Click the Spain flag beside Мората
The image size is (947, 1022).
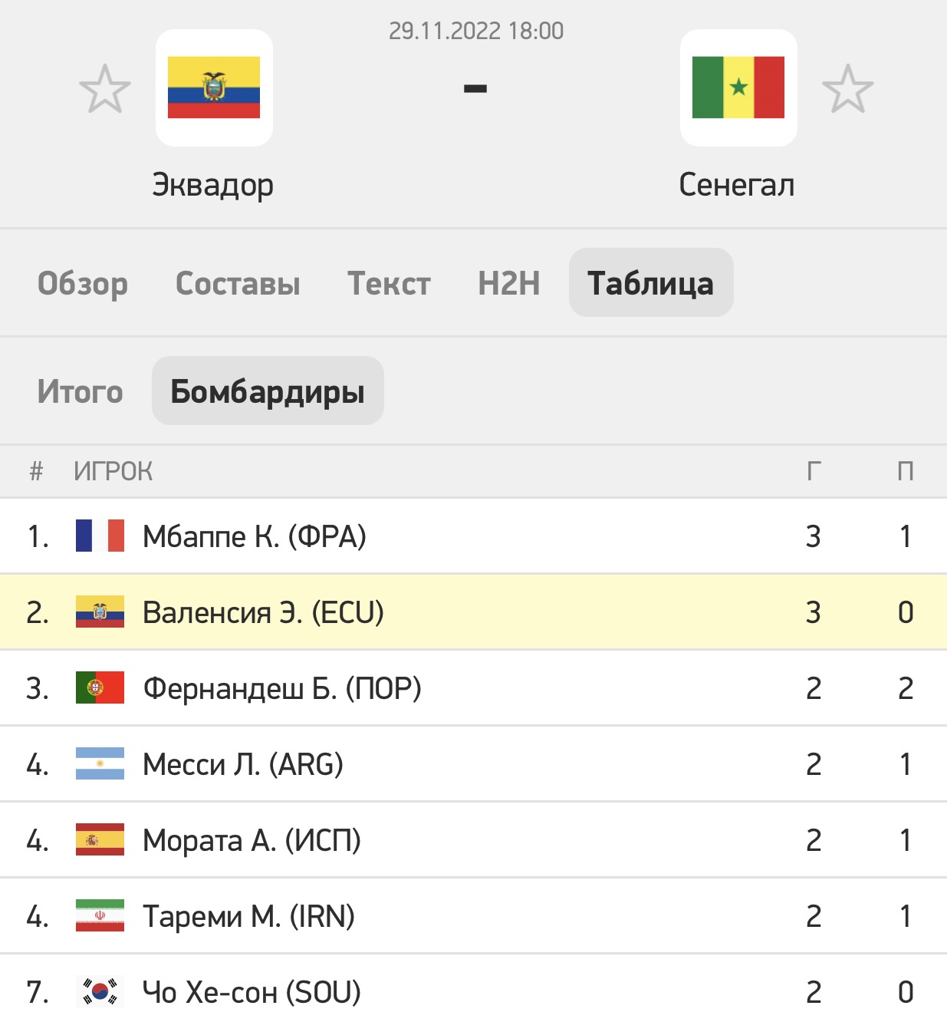(x=100, y=839)
